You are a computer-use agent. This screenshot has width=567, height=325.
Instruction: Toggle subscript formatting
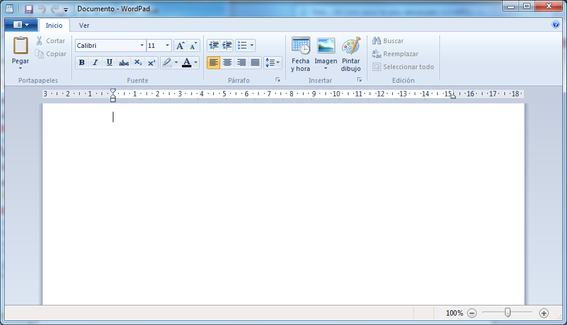coord(138,63)
